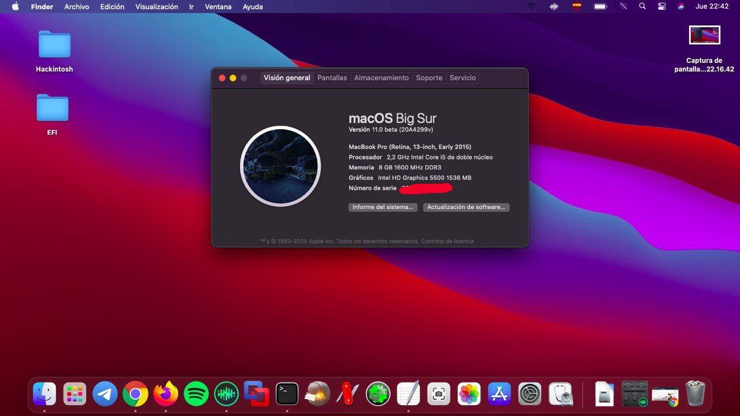Launch Telegram from the dock

coord(105,394)
